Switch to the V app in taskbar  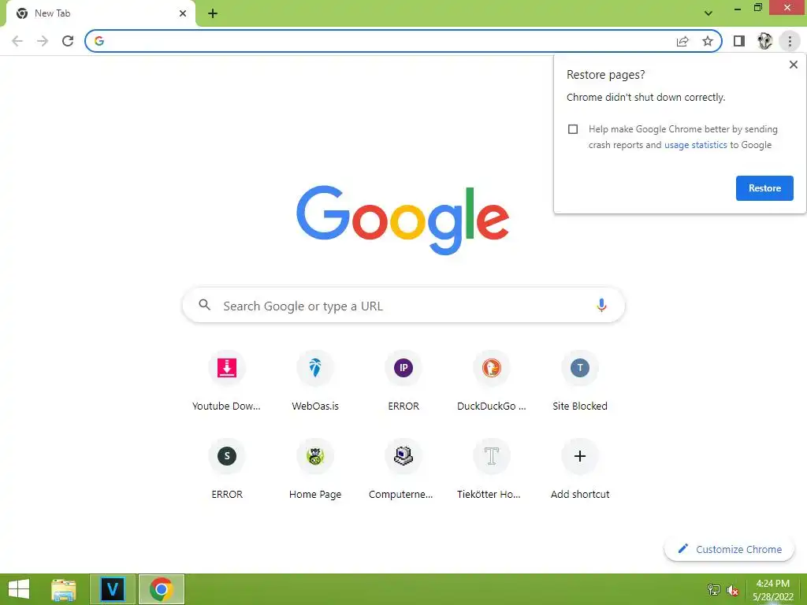pos(113,589)
